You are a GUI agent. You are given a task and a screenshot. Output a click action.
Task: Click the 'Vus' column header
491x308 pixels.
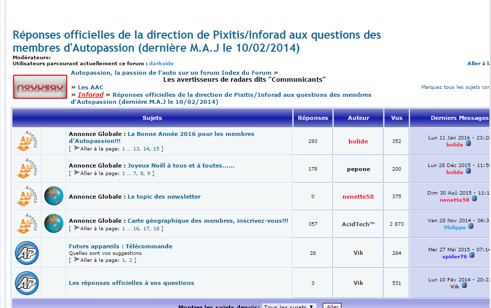point(397,118)
